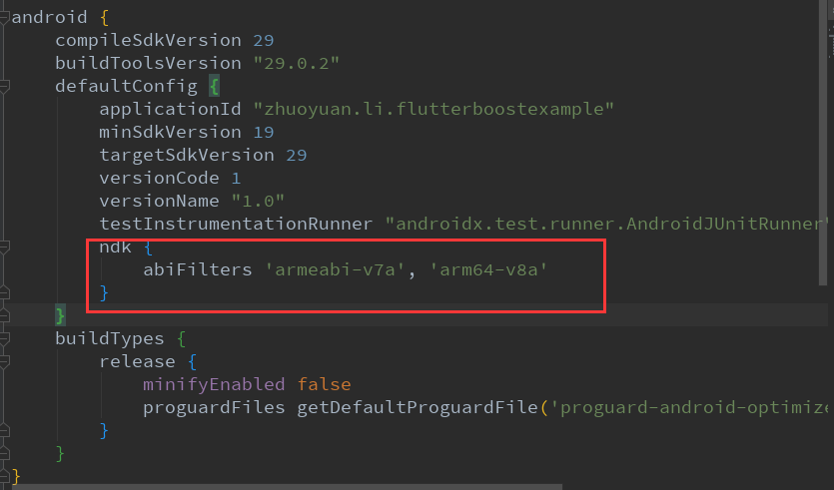Click the buildToolsVersion property

click(149, 63)
